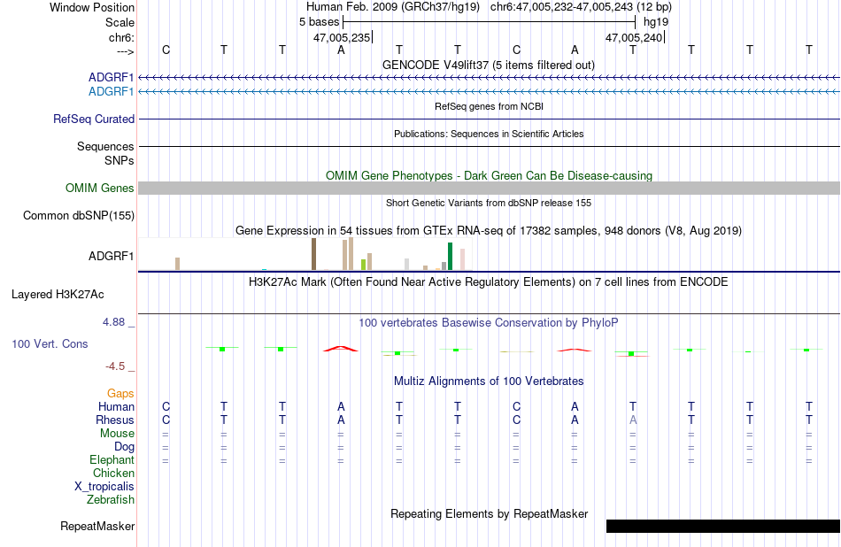Open the first dark blue ADGRF1 GENCODE label
841x547 pixels.
111,78
